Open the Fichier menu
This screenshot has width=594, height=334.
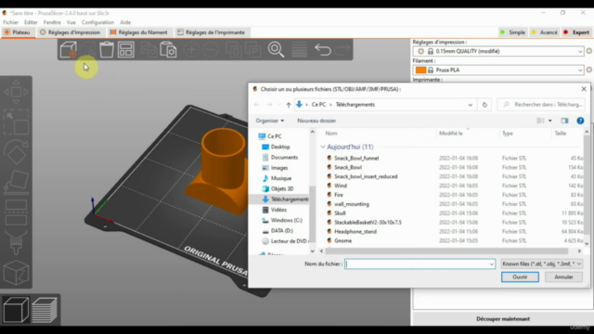click(x=10, y=22)
